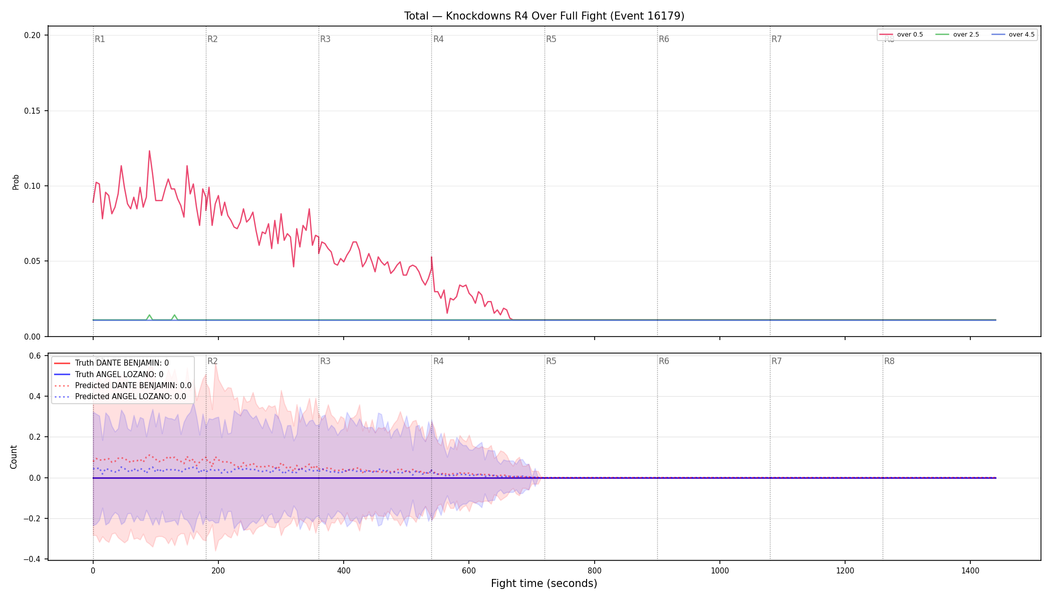This screenshot has height=601, width=1052.
Task: Click the "600" tick on the time axis
Action: tap(469, 570)
